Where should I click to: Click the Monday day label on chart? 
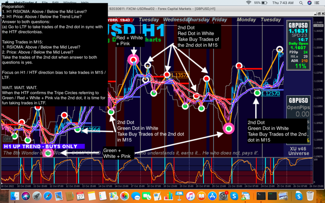pos(246,19)
